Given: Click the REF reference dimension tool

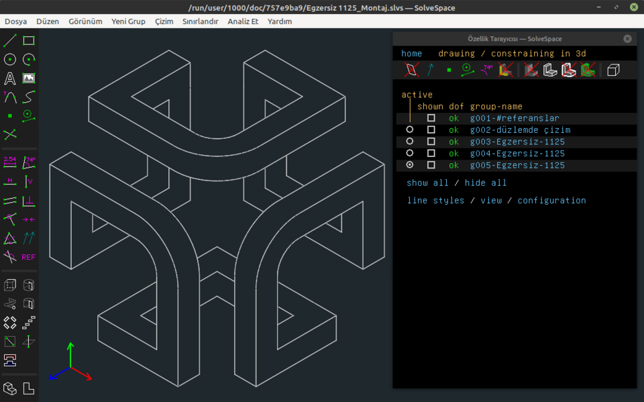Looking at the screenshot, I should click(x=29, y=257).
